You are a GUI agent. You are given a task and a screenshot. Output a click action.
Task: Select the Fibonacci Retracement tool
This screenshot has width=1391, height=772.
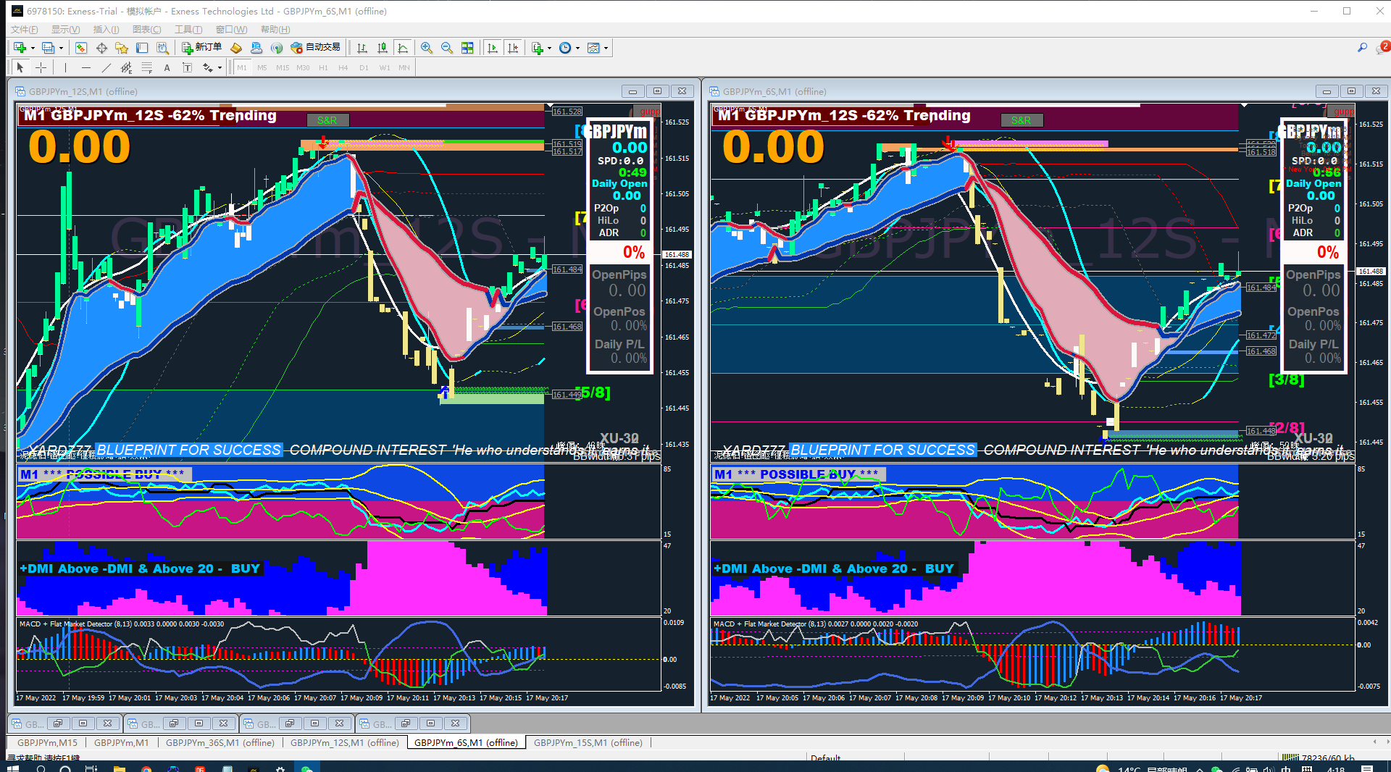tap(147, 67)
